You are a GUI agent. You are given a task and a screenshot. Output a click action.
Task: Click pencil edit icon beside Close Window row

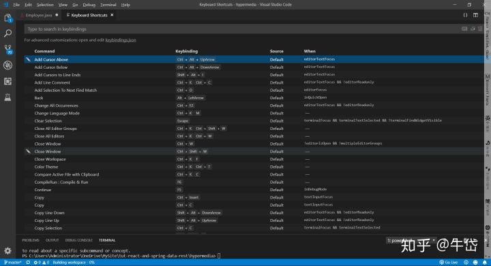coord(28,152)
